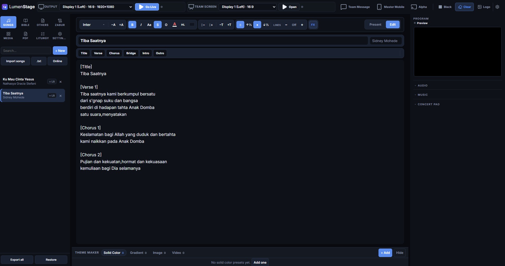Click the Go Live button
The height and width of the screenshot is (266, 505).
147,7
